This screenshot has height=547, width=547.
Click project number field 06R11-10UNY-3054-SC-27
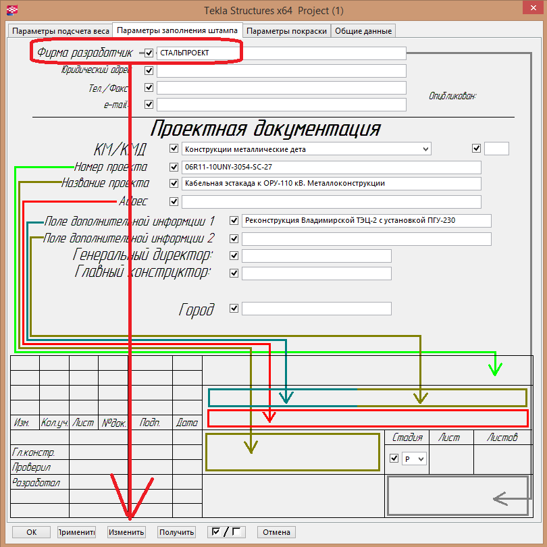332,167
